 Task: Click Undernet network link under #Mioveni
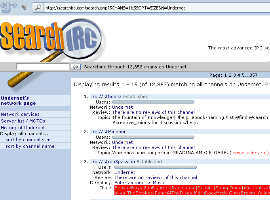pyautogui.click(x=122, y=142)
